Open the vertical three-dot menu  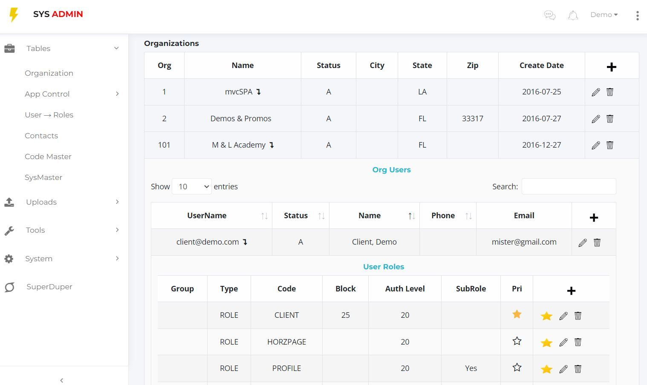(x=637, y=15)
